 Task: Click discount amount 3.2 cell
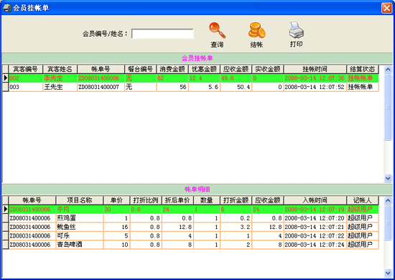pyautogui.click(x=236, y=227)
